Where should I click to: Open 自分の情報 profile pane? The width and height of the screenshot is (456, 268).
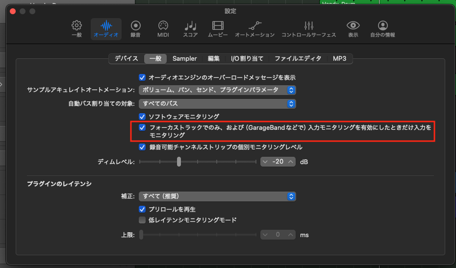382,29
